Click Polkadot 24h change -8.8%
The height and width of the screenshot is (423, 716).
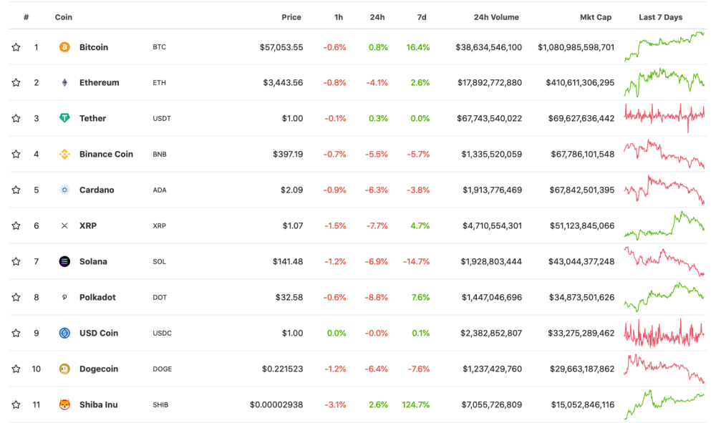click(377, 297)
